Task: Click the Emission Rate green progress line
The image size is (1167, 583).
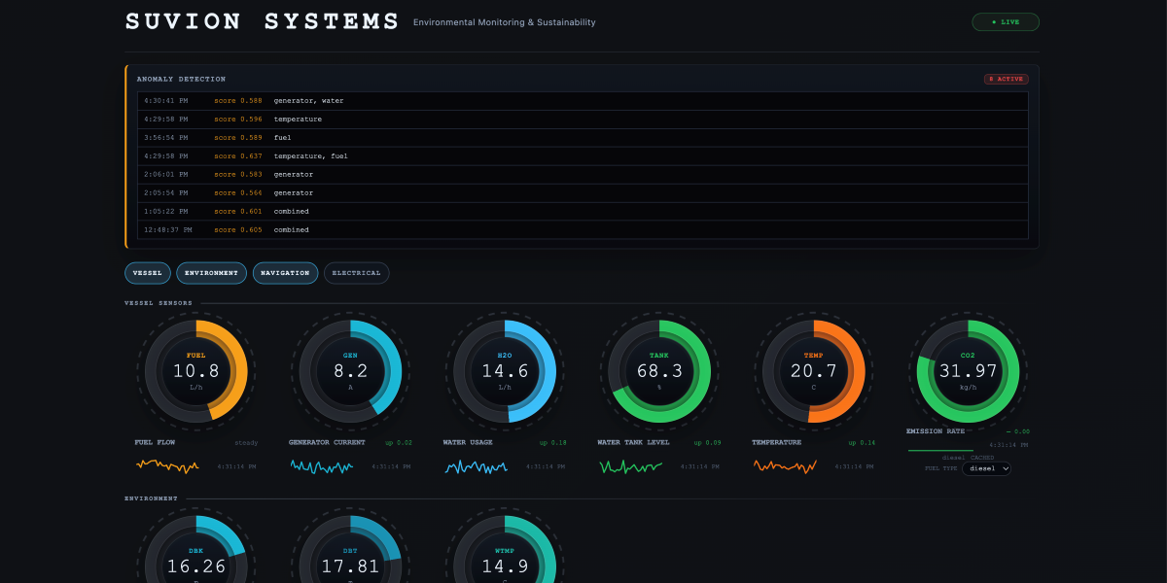Action: click(940, 451)
